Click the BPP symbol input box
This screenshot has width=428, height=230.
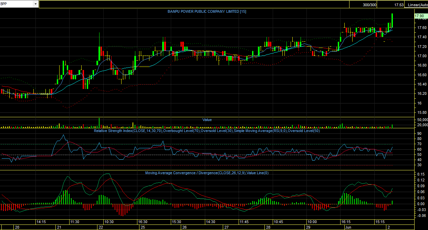(x=17, y=4)
